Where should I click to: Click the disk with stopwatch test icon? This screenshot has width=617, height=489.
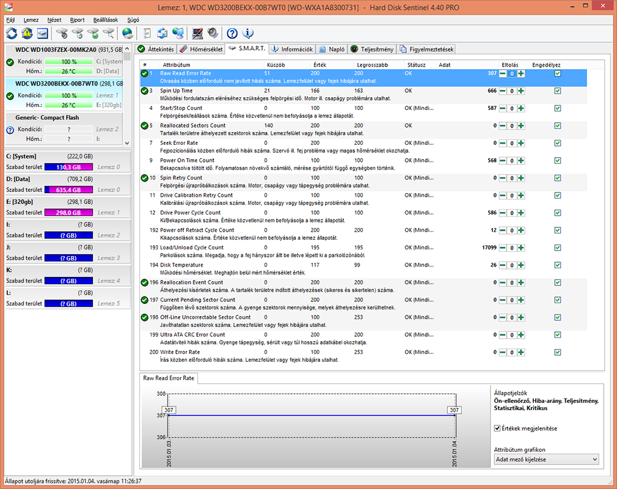[62, 34]
